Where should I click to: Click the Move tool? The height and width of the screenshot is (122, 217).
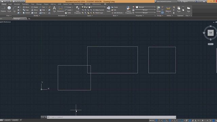click(x=26, y=7)
